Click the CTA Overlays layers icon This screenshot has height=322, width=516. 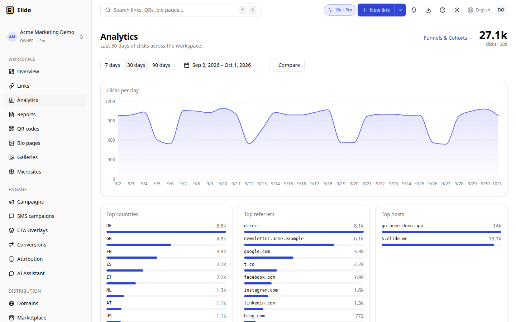11,230
